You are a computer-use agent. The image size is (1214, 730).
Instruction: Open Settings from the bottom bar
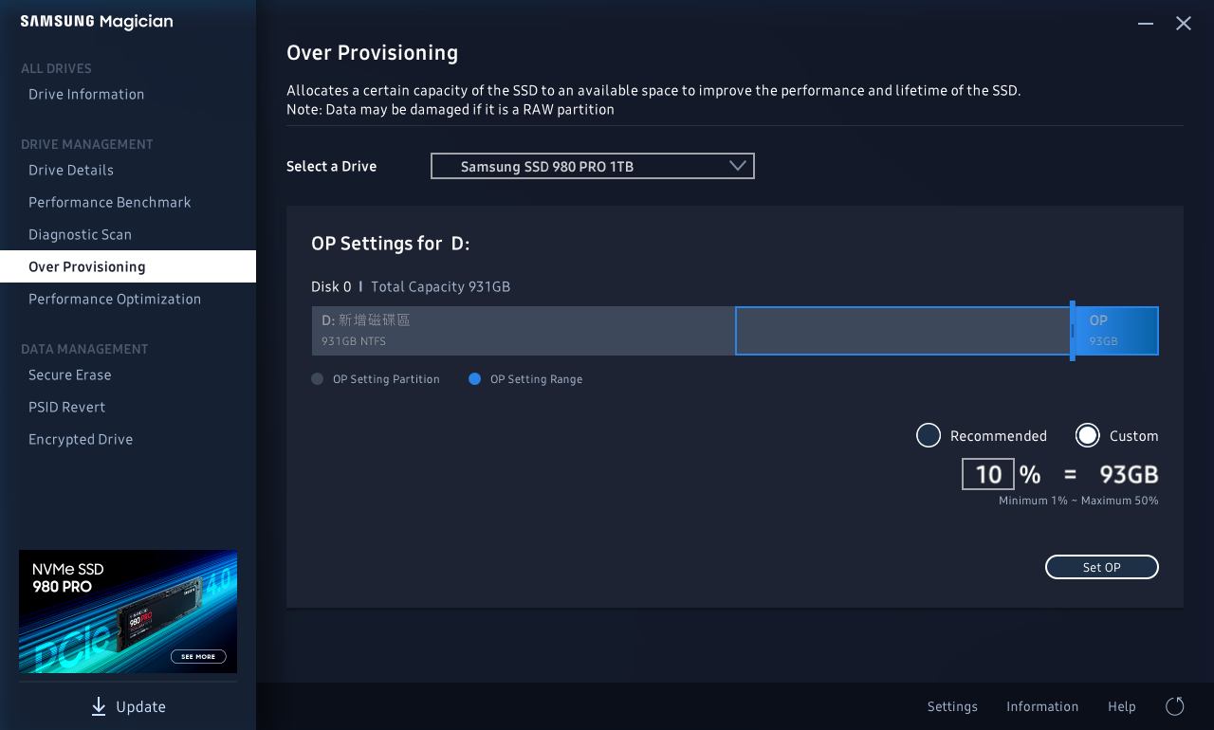952,706
